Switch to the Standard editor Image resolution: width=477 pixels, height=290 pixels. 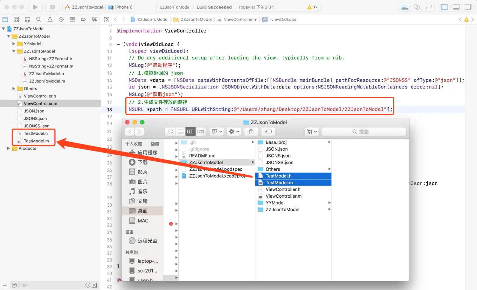[405, 7]
